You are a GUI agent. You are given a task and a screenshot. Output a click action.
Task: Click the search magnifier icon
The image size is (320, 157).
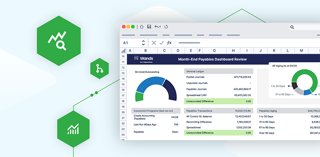pyautogui.click(x=292, y=27)
